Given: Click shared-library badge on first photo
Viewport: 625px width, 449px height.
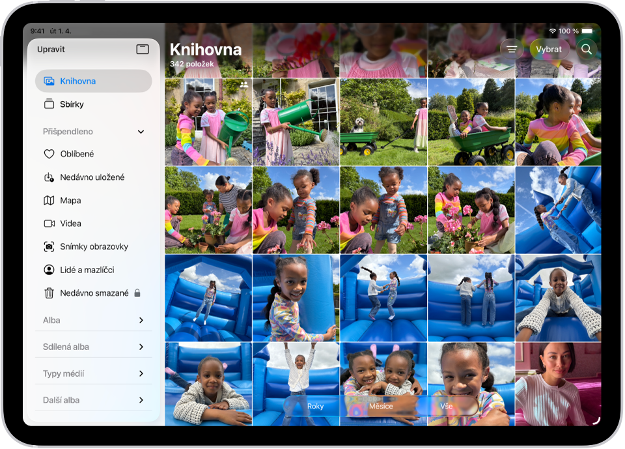Looking at the screenshot, I should (x=244, y=85).
